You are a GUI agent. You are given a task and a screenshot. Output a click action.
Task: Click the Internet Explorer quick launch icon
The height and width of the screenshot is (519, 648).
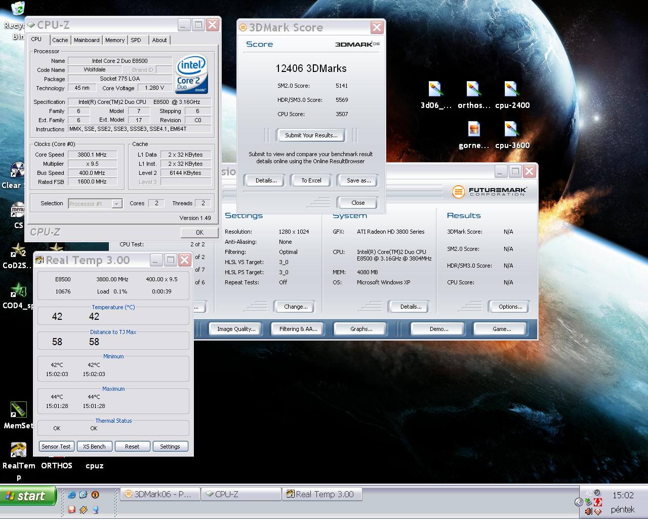coord(72,495)
